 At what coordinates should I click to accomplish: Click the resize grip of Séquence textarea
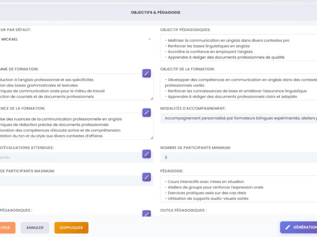152,137
